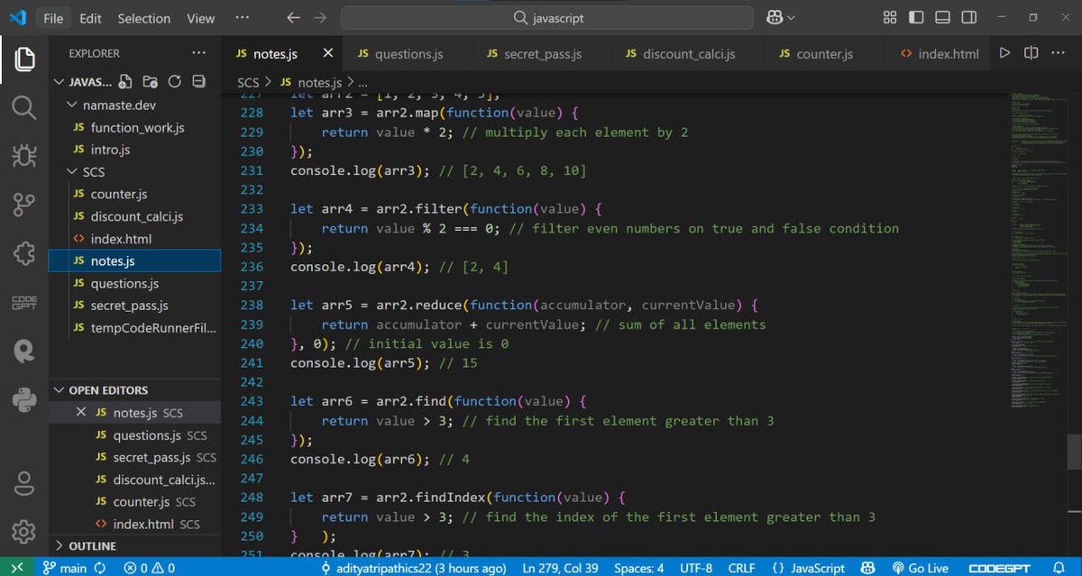Open git blame adityatripathics22 entry
This screenshot has height=576, width=1082.
(413, 568)
